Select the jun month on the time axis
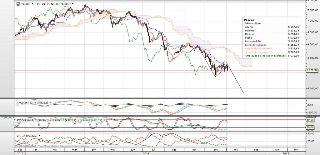The height and width of the screenshot is (155, 320). [132, 150]
